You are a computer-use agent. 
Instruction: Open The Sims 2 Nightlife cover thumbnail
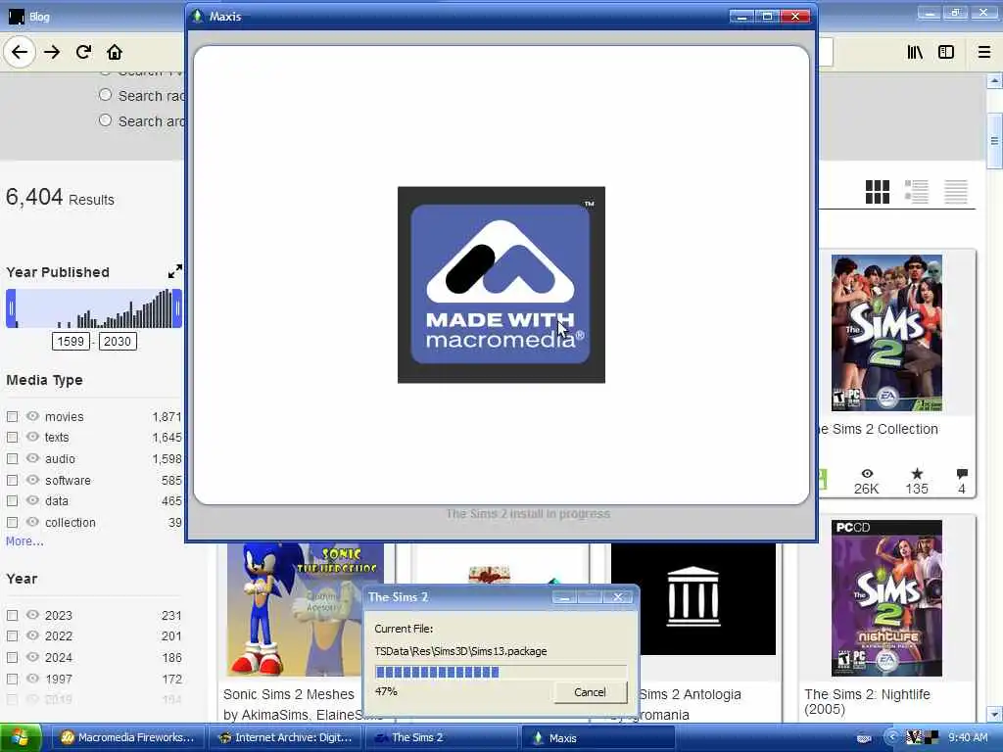click(886, 598)
